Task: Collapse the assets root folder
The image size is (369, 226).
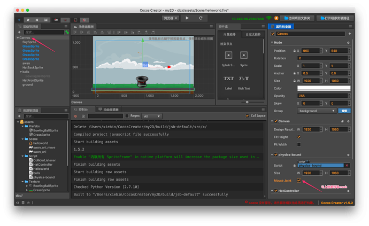Action: point(18,122)
